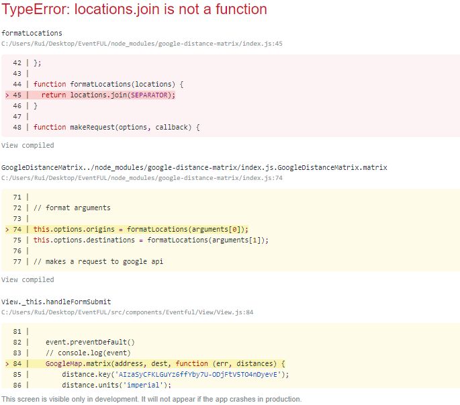460x405 pixels.
Task: Click line 86 distance.units('imperial') code
Action: pyautogui.click(x=116, y=385)
